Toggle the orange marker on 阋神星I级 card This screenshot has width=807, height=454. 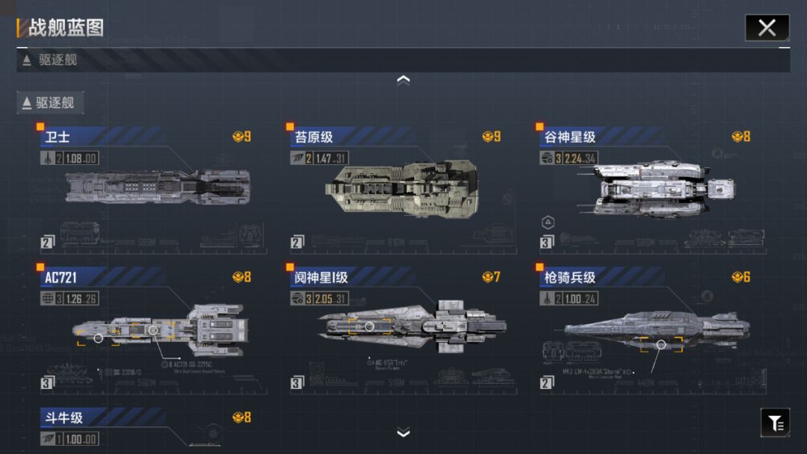tap(290, 267)
